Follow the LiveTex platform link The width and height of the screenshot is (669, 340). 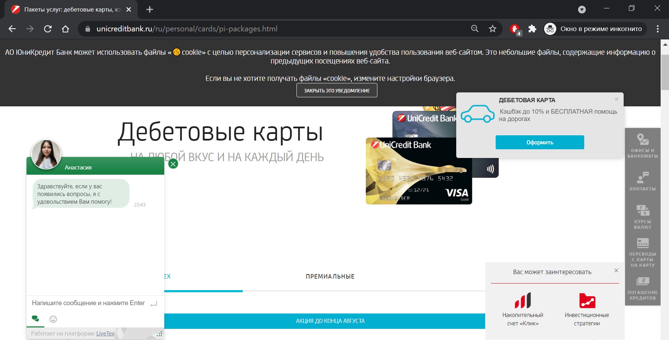pyautogui.click(x=105, y=333)
